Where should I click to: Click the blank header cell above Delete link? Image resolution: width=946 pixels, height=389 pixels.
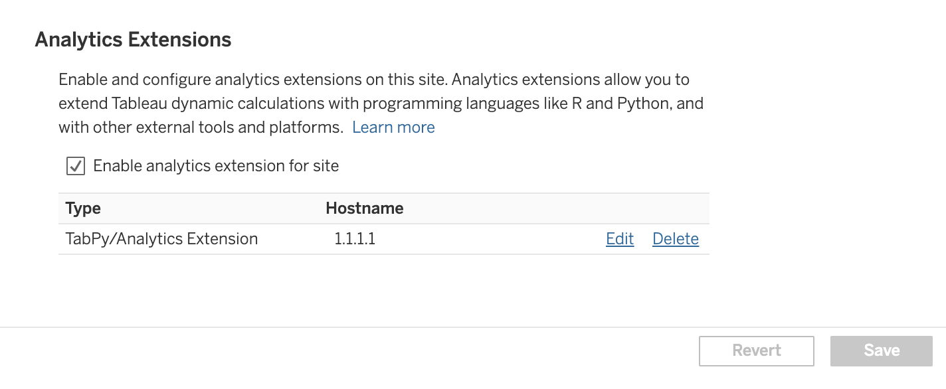[x=676, y=208]
